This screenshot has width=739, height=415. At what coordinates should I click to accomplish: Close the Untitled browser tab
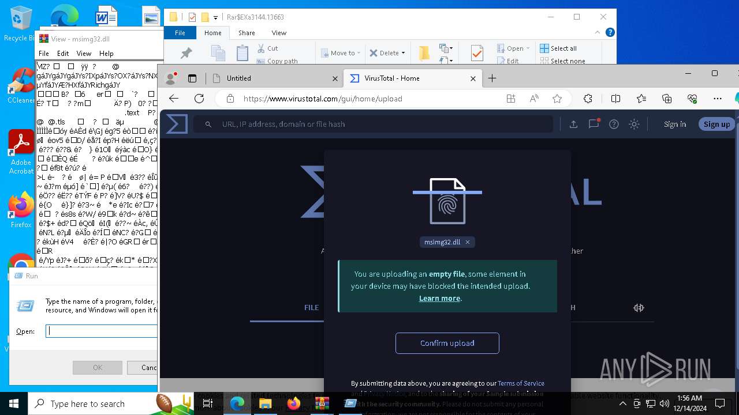point(335,78)
